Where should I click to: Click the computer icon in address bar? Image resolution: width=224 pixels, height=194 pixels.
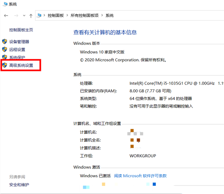pyautogui.click(x=39, y=16)
